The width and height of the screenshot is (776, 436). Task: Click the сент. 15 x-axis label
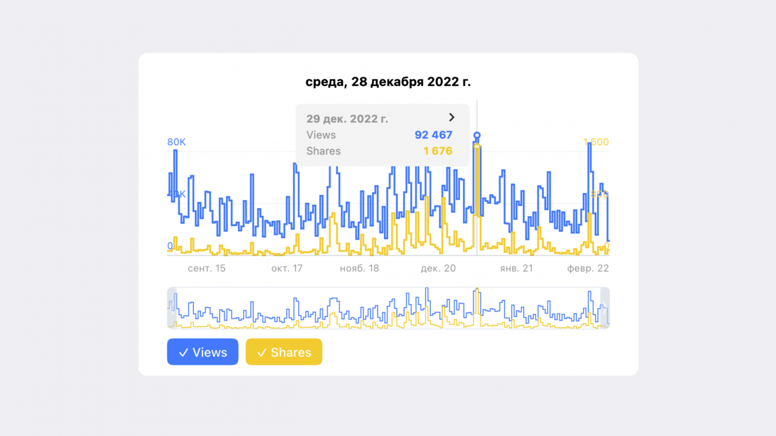[x=207, y=268]
